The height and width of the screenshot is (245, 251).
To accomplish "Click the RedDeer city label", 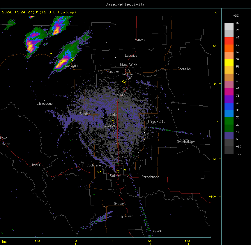I will coord(128,74).
